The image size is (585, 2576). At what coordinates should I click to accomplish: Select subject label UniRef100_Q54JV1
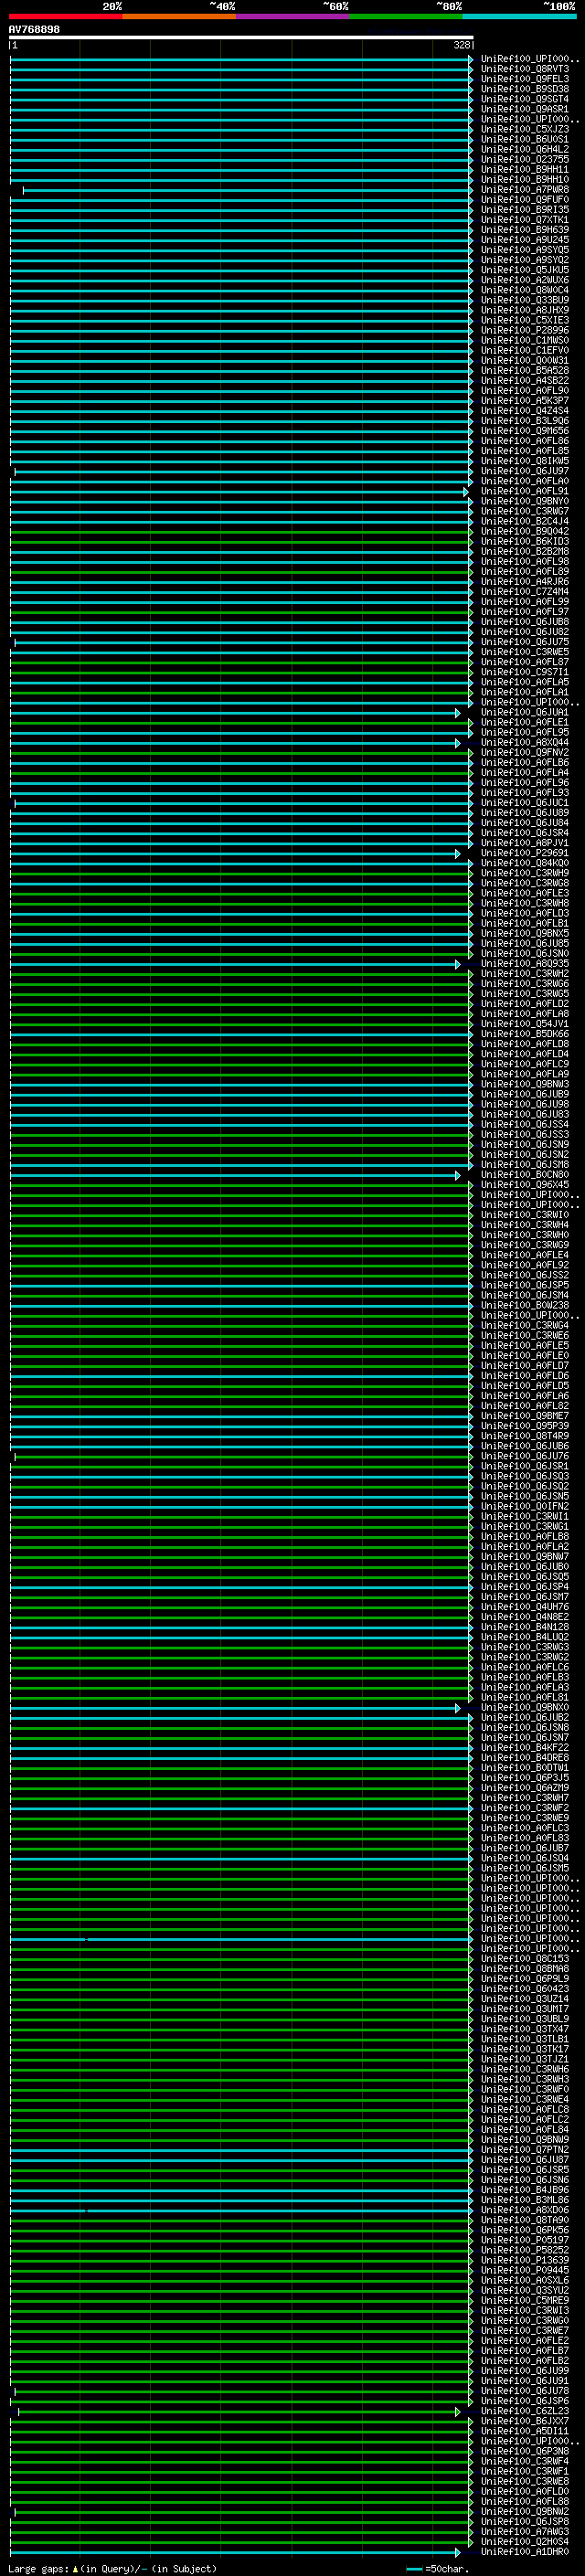(x=525, y=1023)
